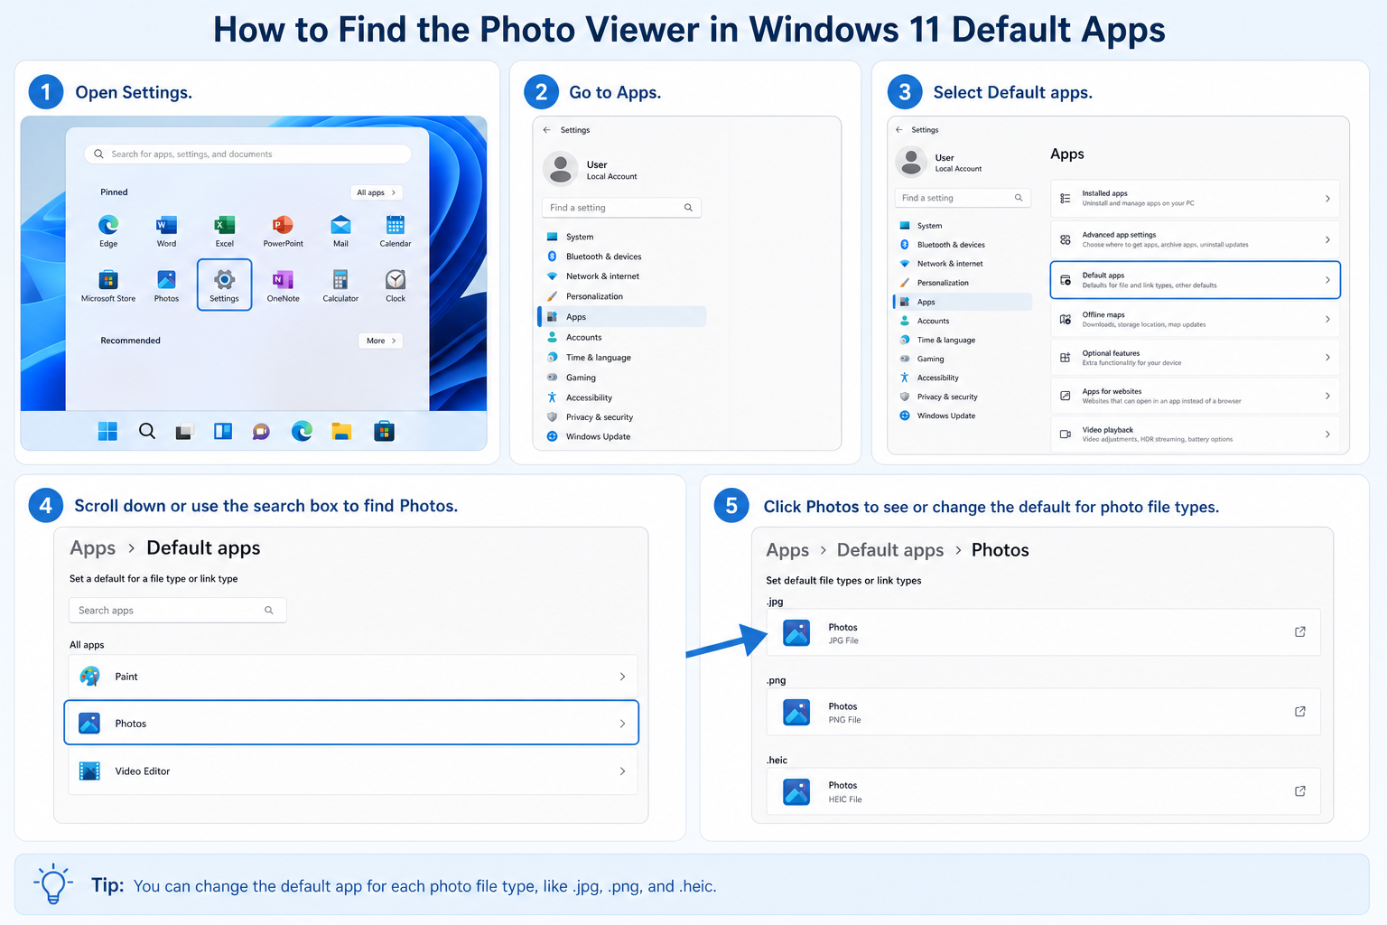
Task: Expand the Paint row chevron
Action: pos(622,677)
